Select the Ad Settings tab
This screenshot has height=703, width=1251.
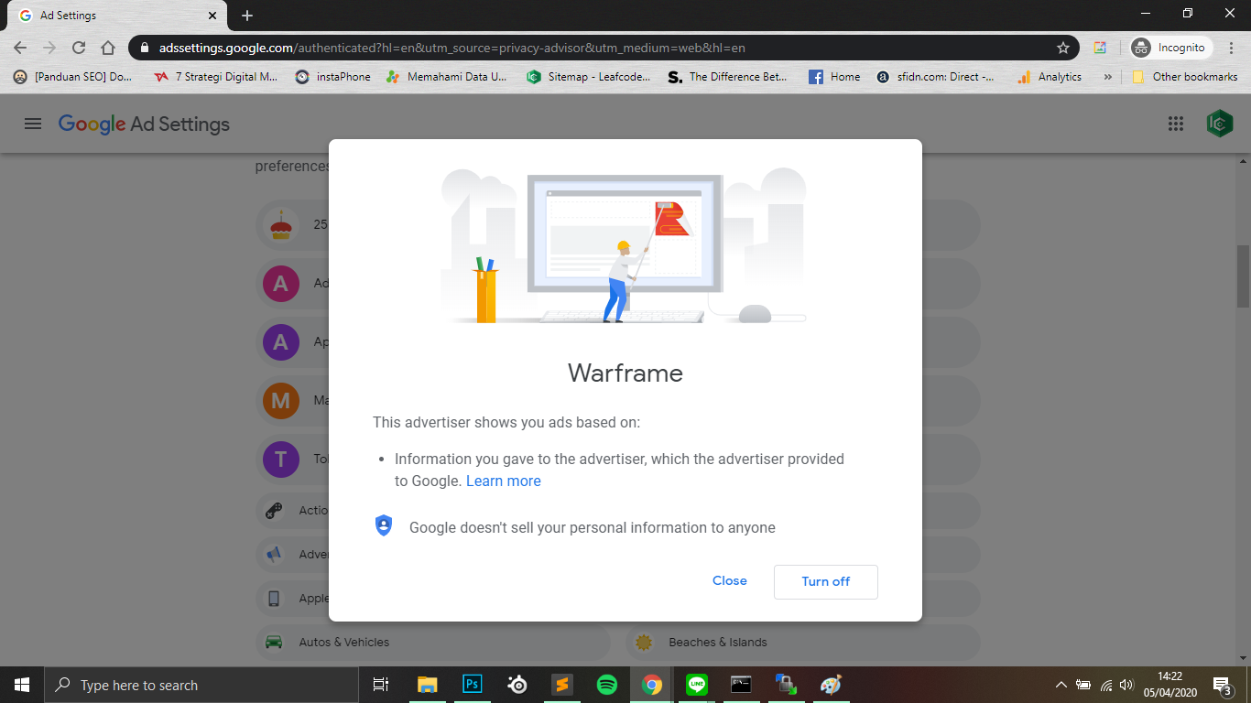coord(117,16)
